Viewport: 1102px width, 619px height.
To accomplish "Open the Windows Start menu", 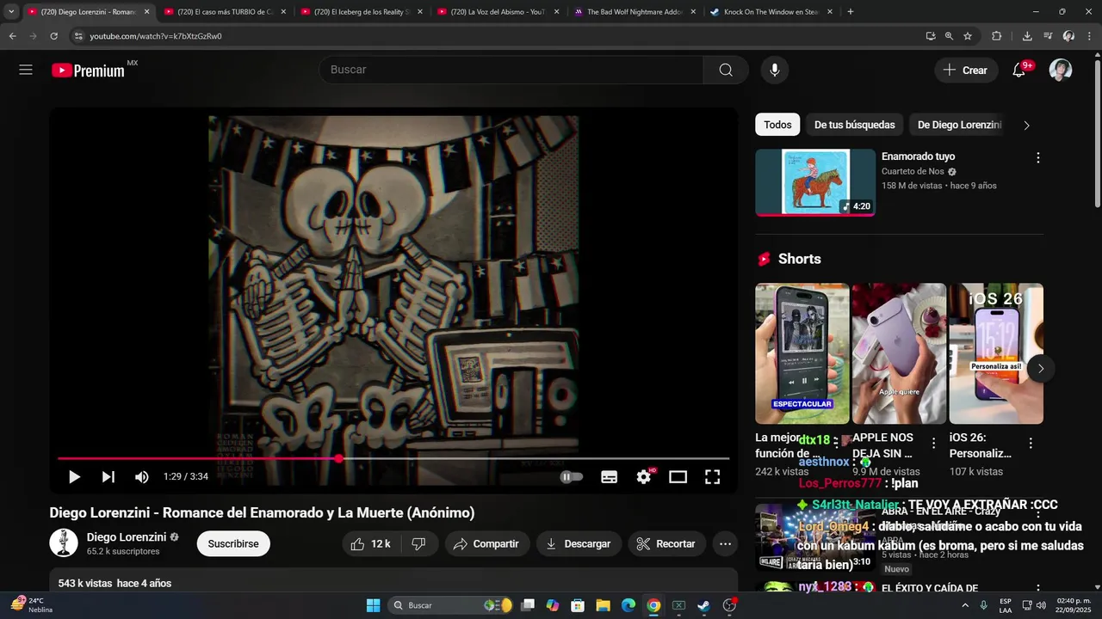I will [x=373, y=605].
